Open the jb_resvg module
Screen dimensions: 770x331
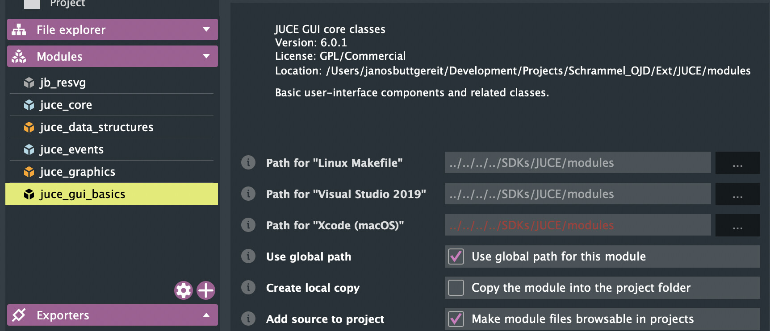tap(63, 83)
